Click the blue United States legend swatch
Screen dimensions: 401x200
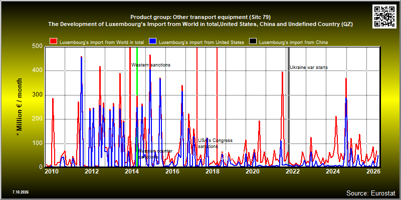point(153,41)
